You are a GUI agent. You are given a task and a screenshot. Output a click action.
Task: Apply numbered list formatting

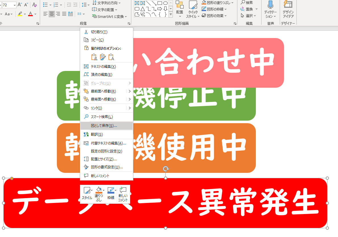56,5
